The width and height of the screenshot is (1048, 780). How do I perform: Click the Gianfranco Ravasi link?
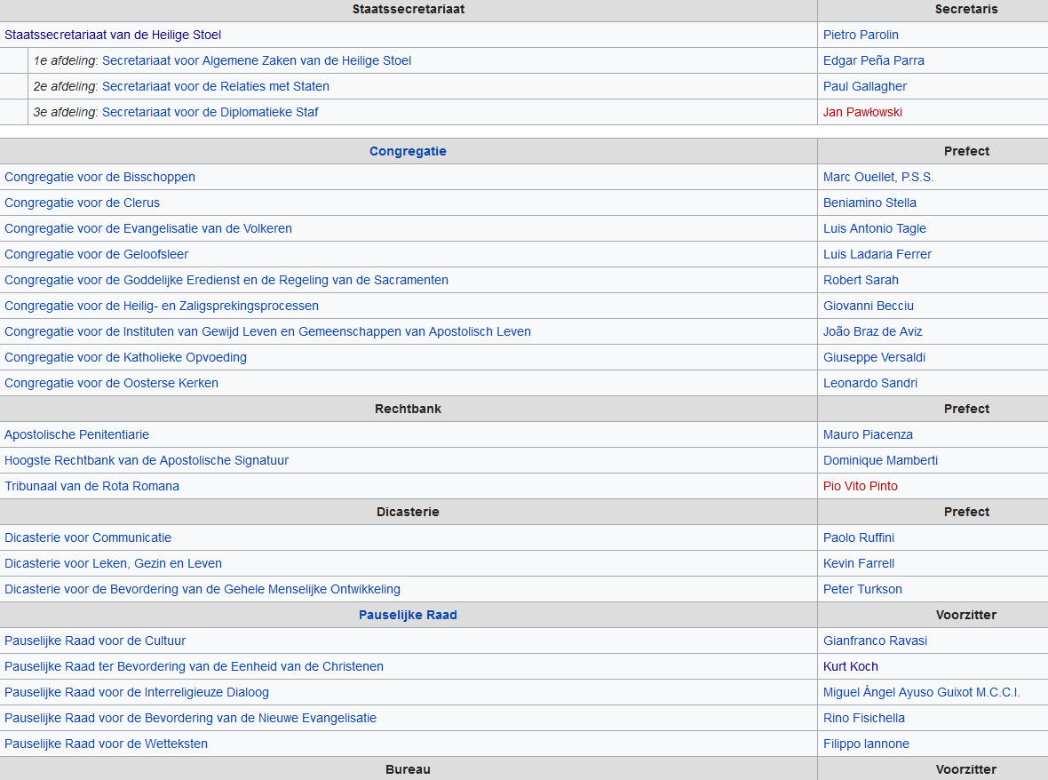[x=875, y=641]
